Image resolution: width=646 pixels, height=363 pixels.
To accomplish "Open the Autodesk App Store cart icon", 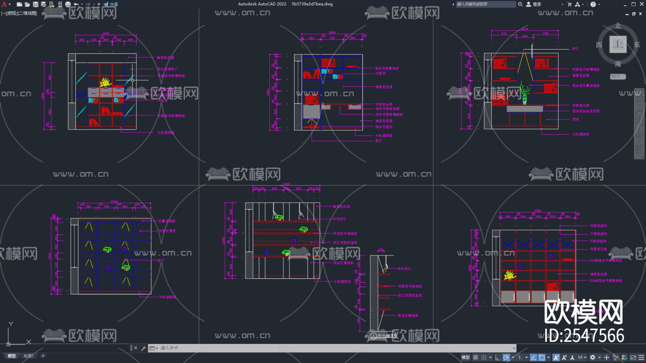I will click(570, 4).
